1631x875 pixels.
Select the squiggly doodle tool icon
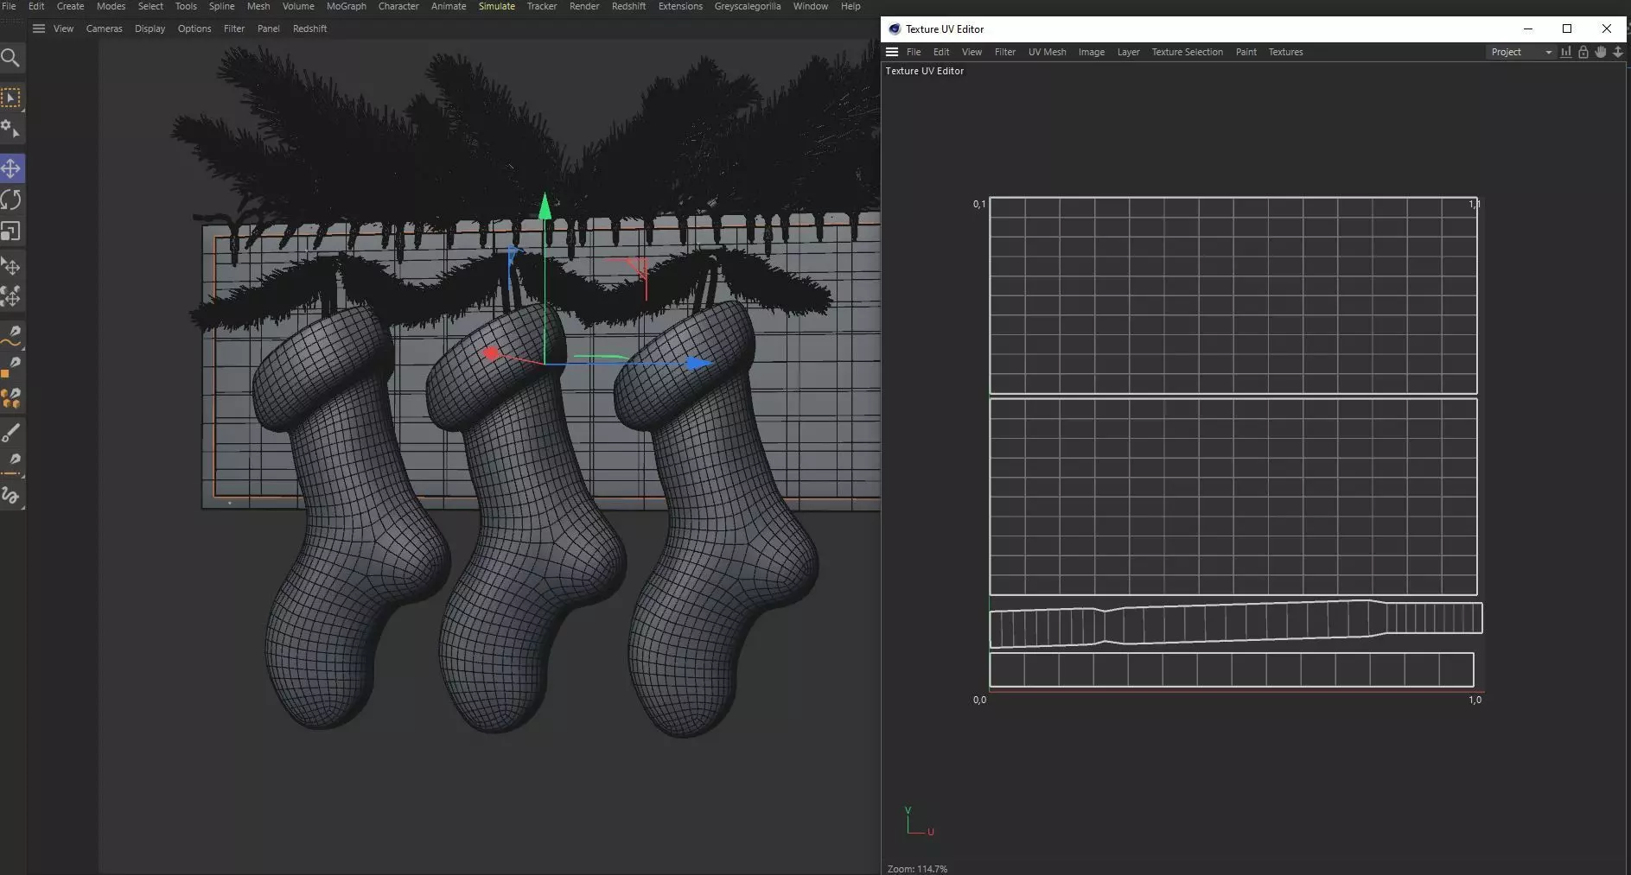[10, 496]
